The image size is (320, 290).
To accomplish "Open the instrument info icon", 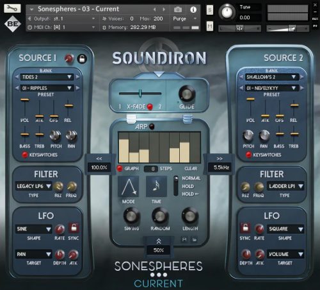I will [x=193, y=10].
